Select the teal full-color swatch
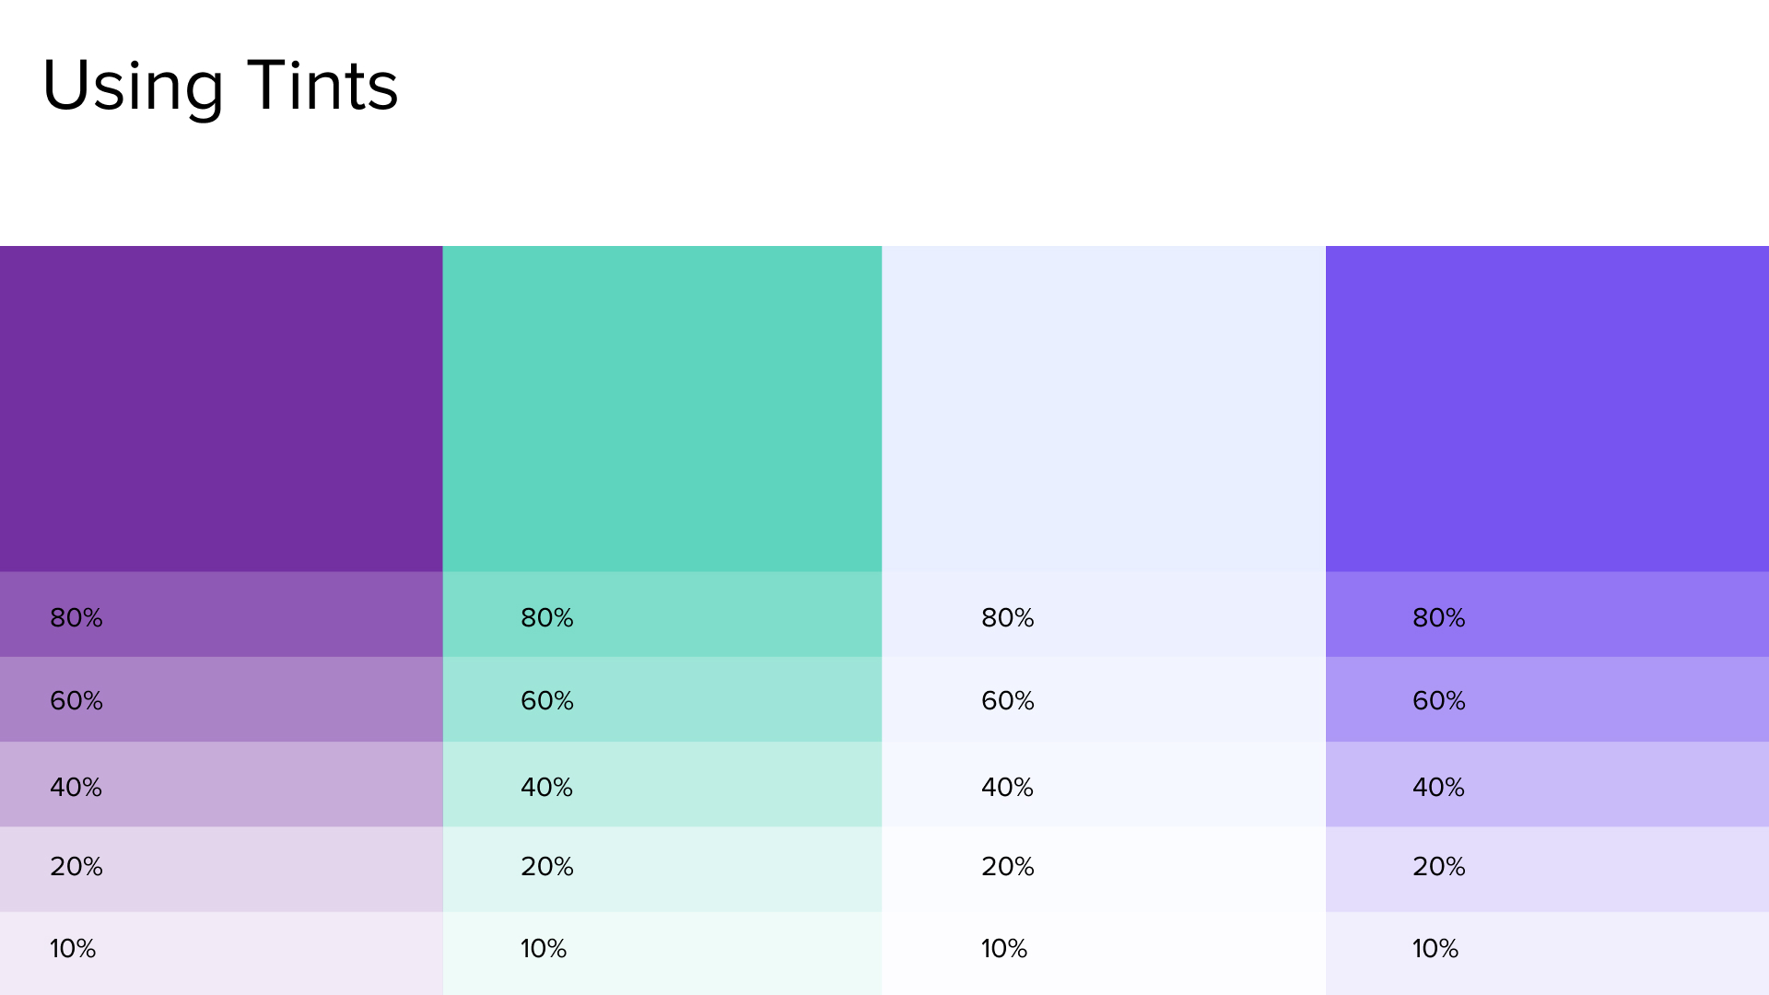 coord(662,408)
